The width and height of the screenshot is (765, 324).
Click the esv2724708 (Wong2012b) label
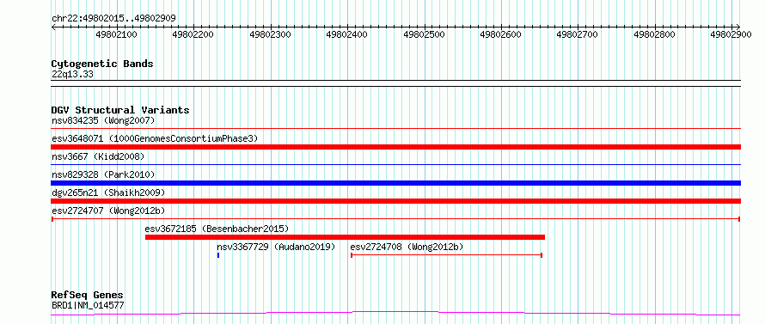pos(407,247)
